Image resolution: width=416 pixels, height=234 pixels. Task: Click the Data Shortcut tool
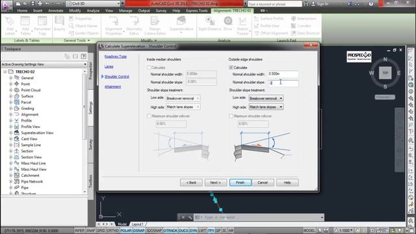[x=305, y=33]
